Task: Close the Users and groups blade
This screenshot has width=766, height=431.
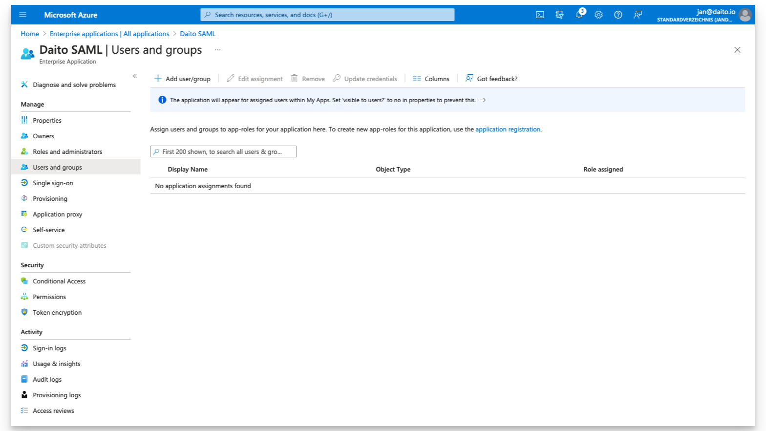Action: coord(737,50)
